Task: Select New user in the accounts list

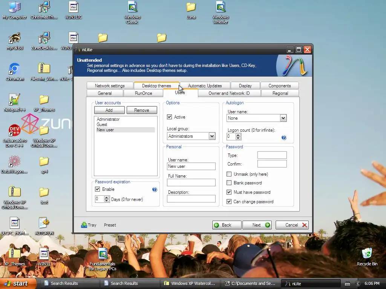Action: (126, 130)
